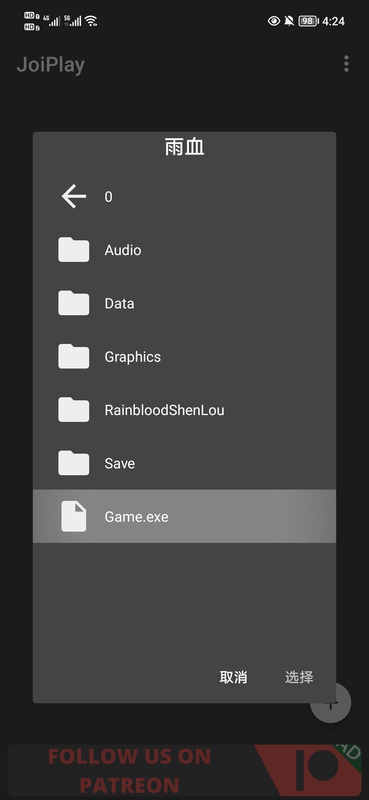Open the Audio folder entry
The image size is (369, 800).
pyautogui.click(x=123, y=250)
